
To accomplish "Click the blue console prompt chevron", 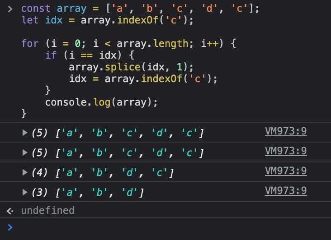I will [x=10, y=227].
